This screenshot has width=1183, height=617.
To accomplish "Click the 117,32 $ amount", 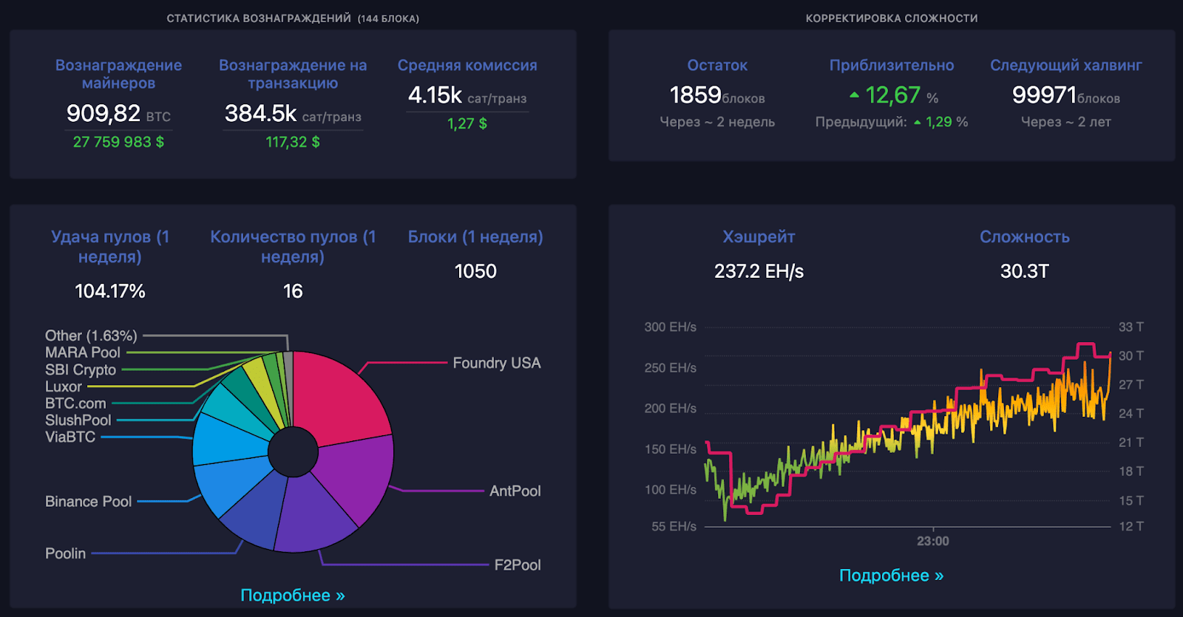I will click(293, 142).
